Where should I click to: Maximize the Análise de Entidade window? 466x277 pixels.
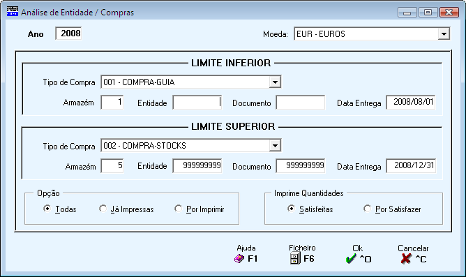428,13
